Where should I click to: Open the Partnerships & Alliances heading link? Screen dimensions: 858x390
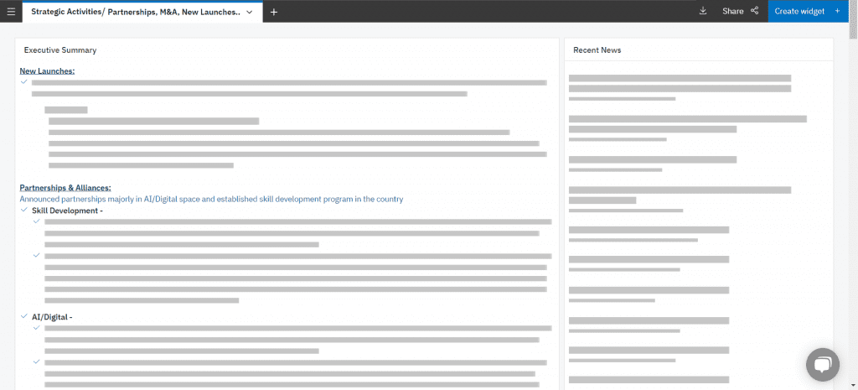(x=65, y=188)
